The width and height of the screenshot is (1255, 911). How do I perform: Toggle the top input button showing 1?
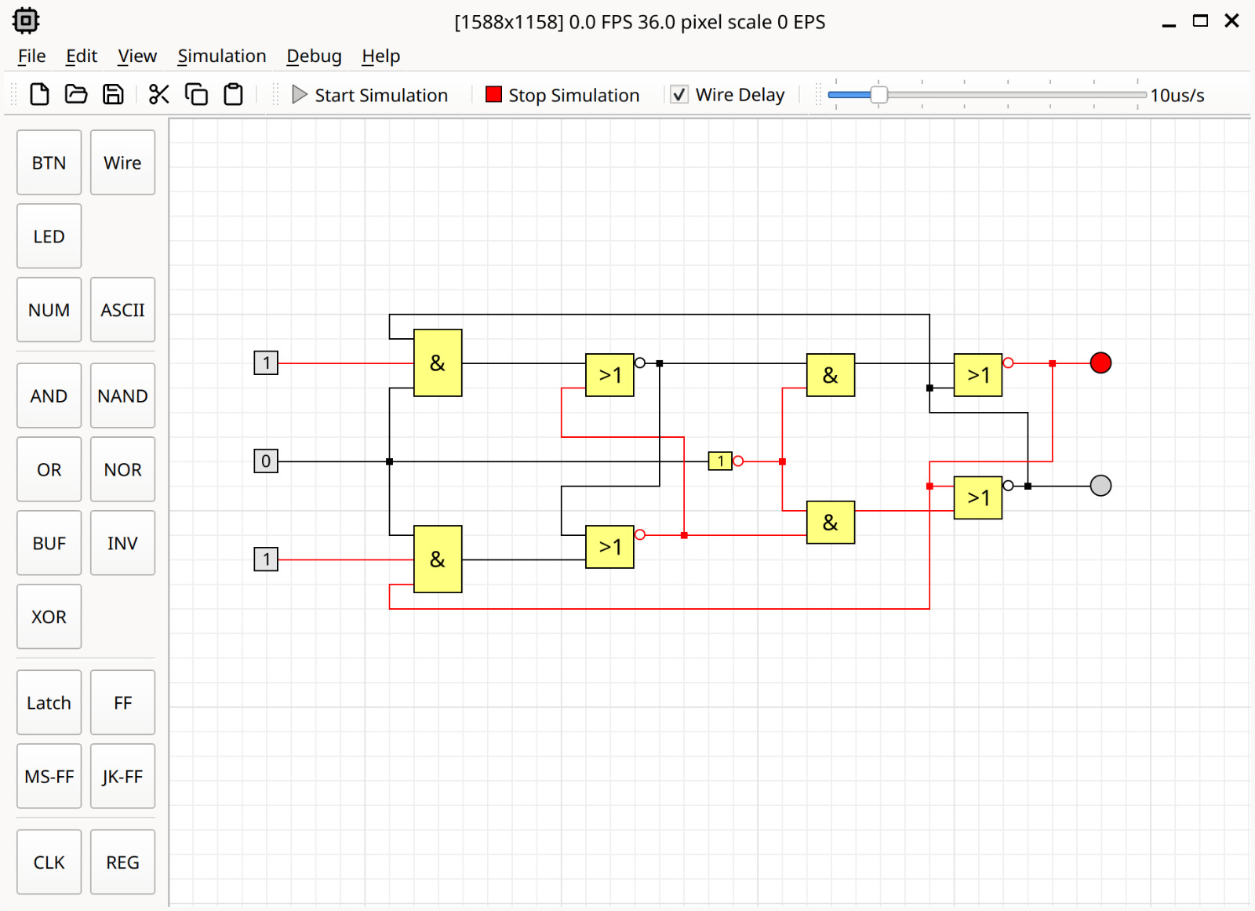pos(266,363)
